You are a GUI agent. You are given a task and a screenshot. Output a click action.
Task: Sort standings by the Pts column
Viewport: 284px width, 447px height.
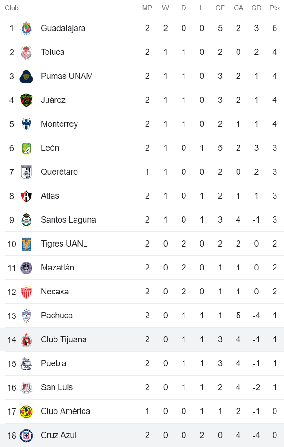tap(273, 8)
